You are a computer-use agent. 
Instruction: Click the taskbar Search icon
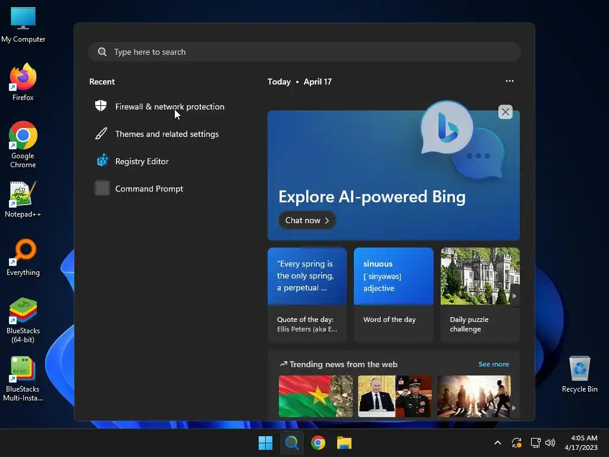[x=291, y=443]
